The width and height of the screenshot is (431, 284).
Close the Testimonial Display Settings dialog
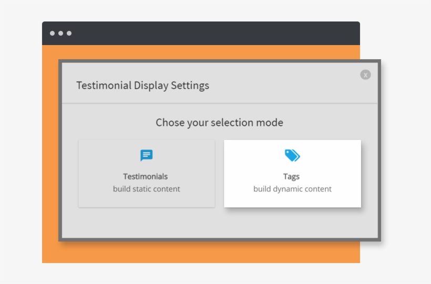click(x=365, y=74)
